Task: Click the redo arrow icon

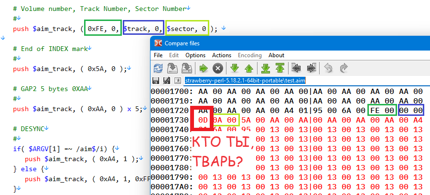Action: coord(343,68)
